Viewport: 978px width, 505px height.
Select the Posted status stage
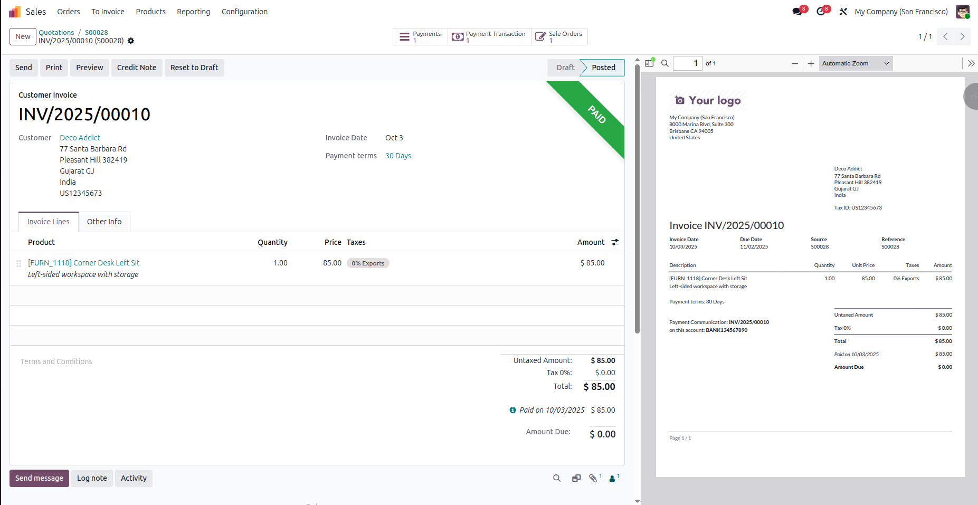603,68
